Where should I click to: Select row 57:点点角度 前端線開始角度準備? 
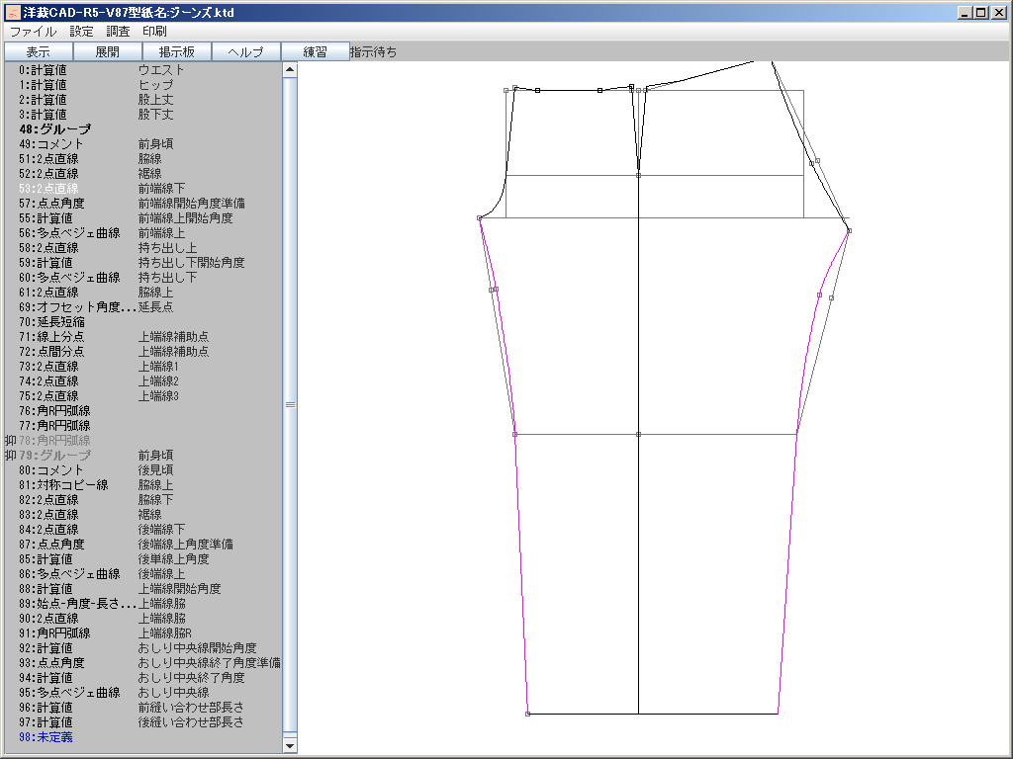(x=143, y=204)
